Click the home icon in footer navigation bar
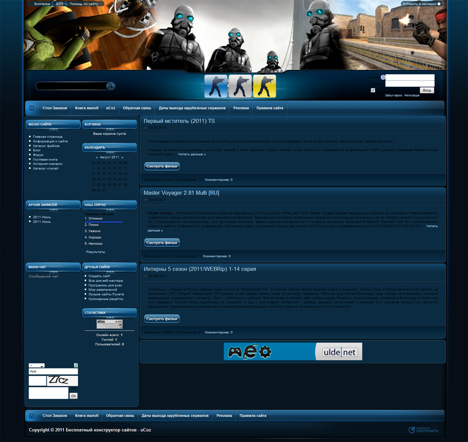Viewport: 468px width, 442px height. 31,416
